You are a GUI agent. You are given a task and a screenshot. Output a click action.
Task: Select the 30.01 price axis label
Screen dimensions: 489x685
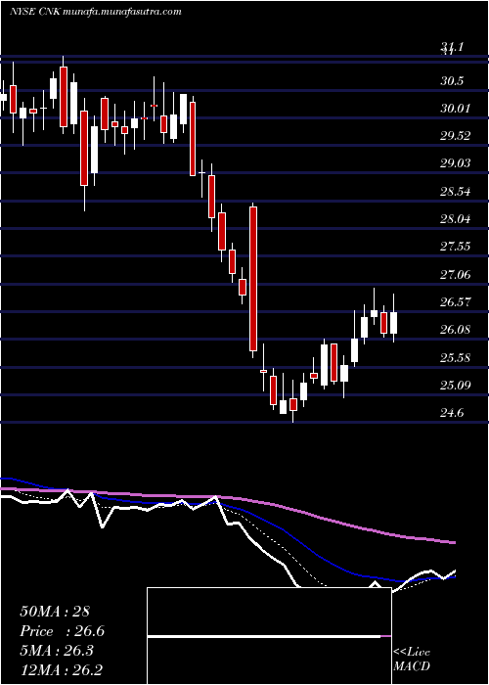point(456,109)
